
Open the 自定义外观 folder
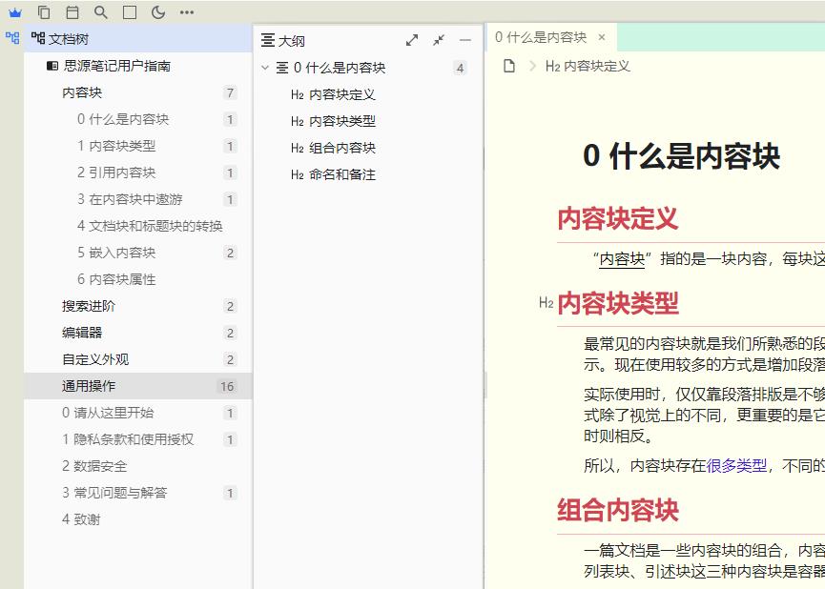[94, 359]
